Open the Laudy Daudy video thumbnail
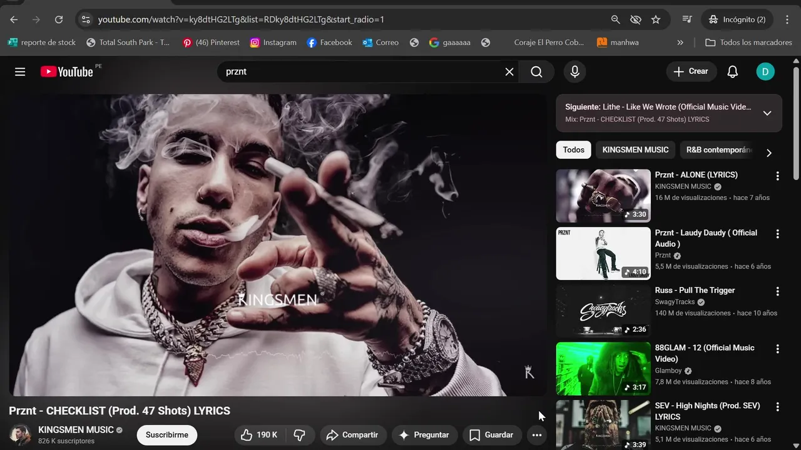801x450 pixels. point(603,253)
